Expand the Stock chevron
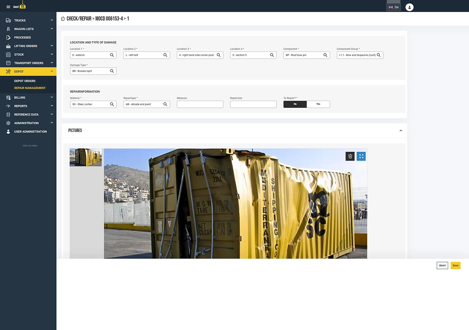This screenshot has height=330, width=469. pyautogui.click(x=52, y=54)
